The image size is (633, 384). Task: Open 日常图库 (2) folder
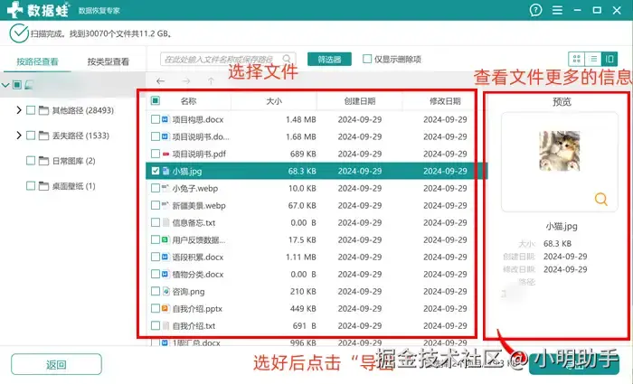[x=74, y=161]
